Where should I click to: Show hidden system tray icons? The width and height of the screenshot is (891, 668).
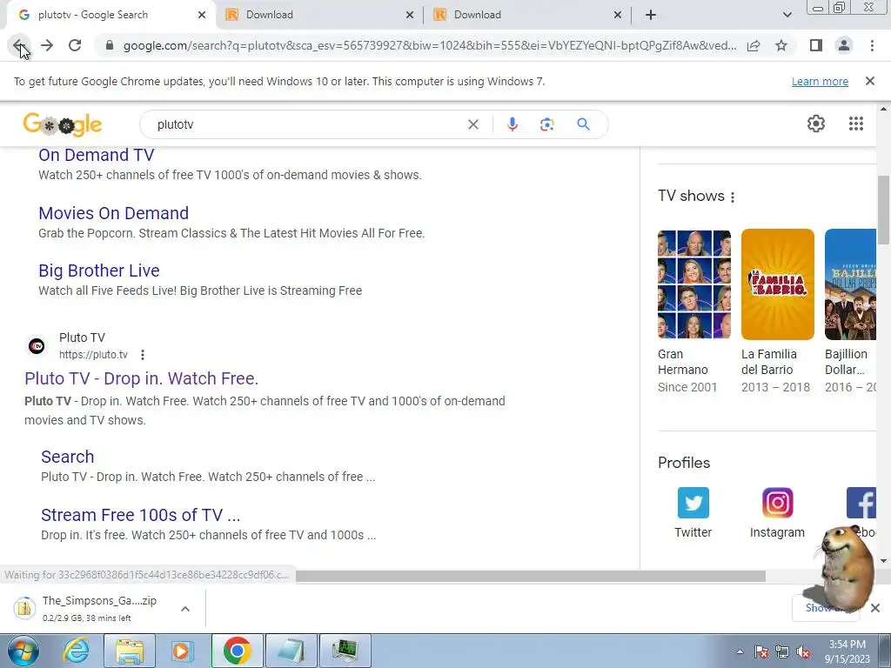point(740,651)
